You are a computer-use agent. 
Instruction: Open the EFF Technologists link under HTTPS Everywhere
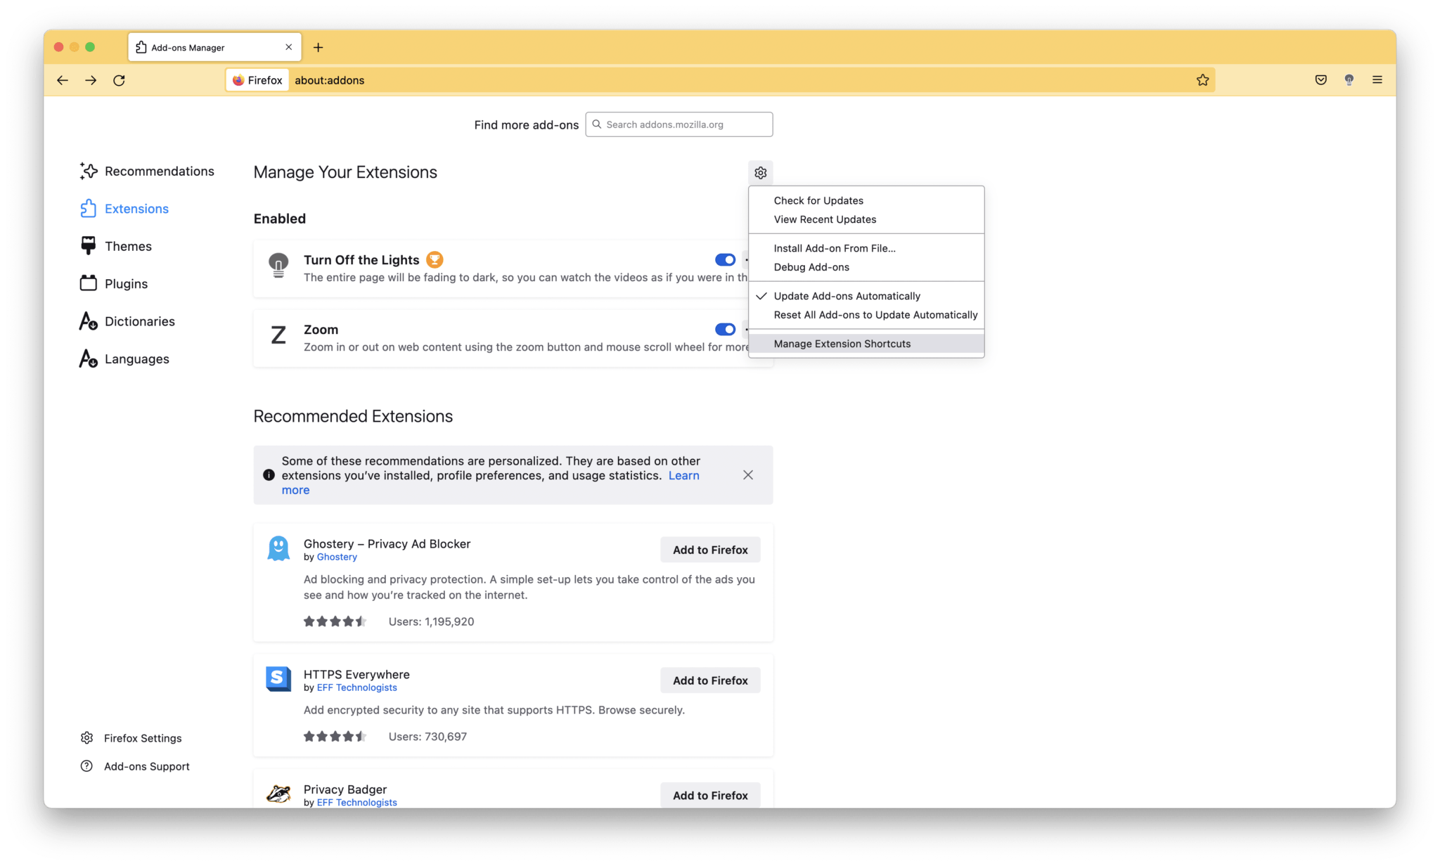point(356,687)
